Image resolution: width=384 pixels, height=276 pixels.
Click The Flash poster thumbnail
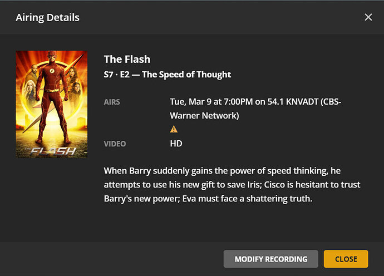[51, 104]
